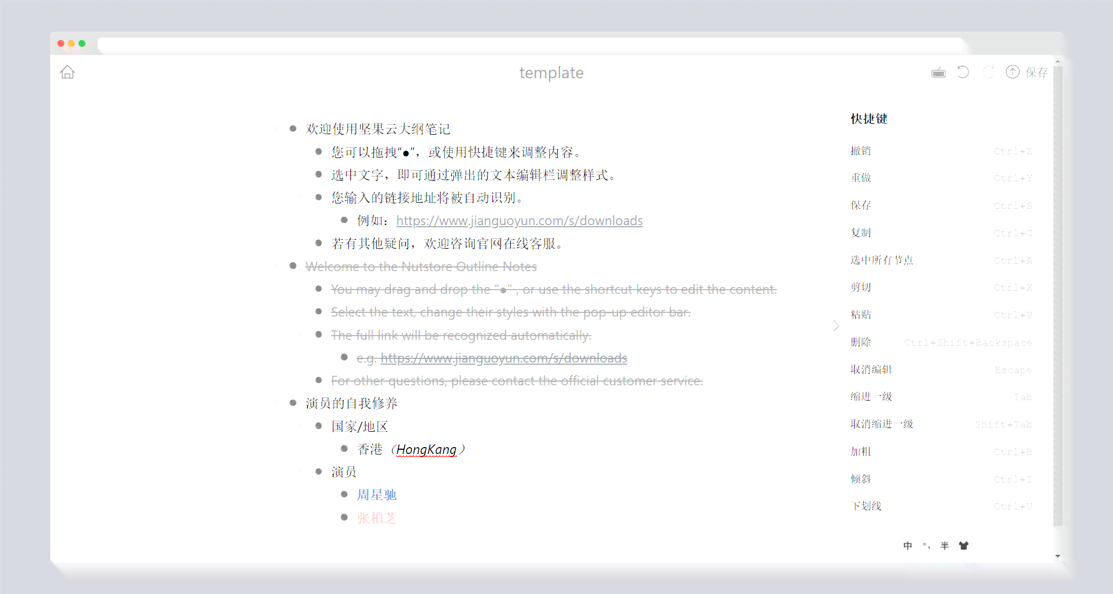Click the 复制 shortcut entry
The width and height of the screenshot is (1113, 594).
(941, 233)
